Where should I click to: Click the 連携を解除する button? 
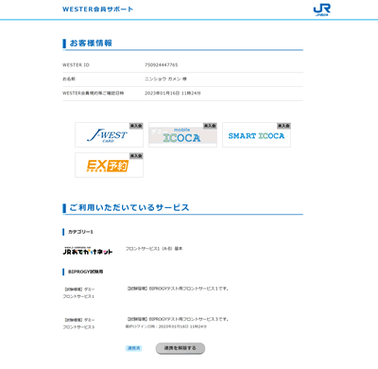pos(180,348)
